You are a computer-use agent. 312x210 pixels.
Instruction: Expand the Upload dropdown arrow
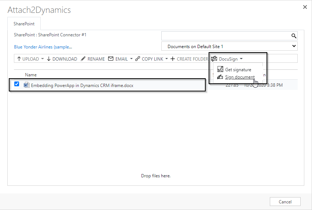click(43, 59)
